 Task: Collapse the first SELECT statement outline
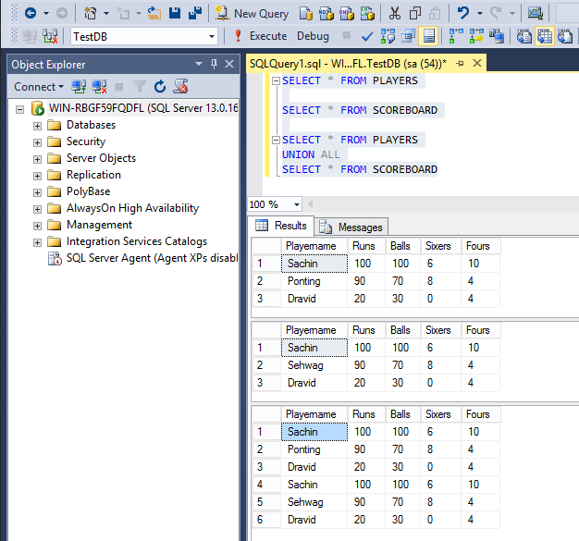click(x=276, y=80)
